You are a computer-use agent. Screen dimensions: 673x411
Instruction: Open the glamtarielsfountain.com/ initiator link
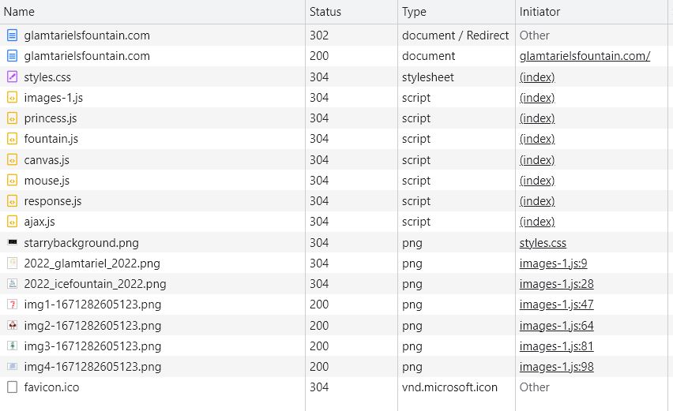(585, 56)
